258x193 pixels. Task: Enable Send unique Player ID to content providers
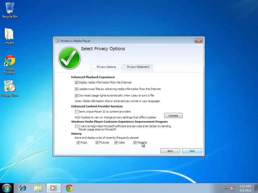point(76,112)
